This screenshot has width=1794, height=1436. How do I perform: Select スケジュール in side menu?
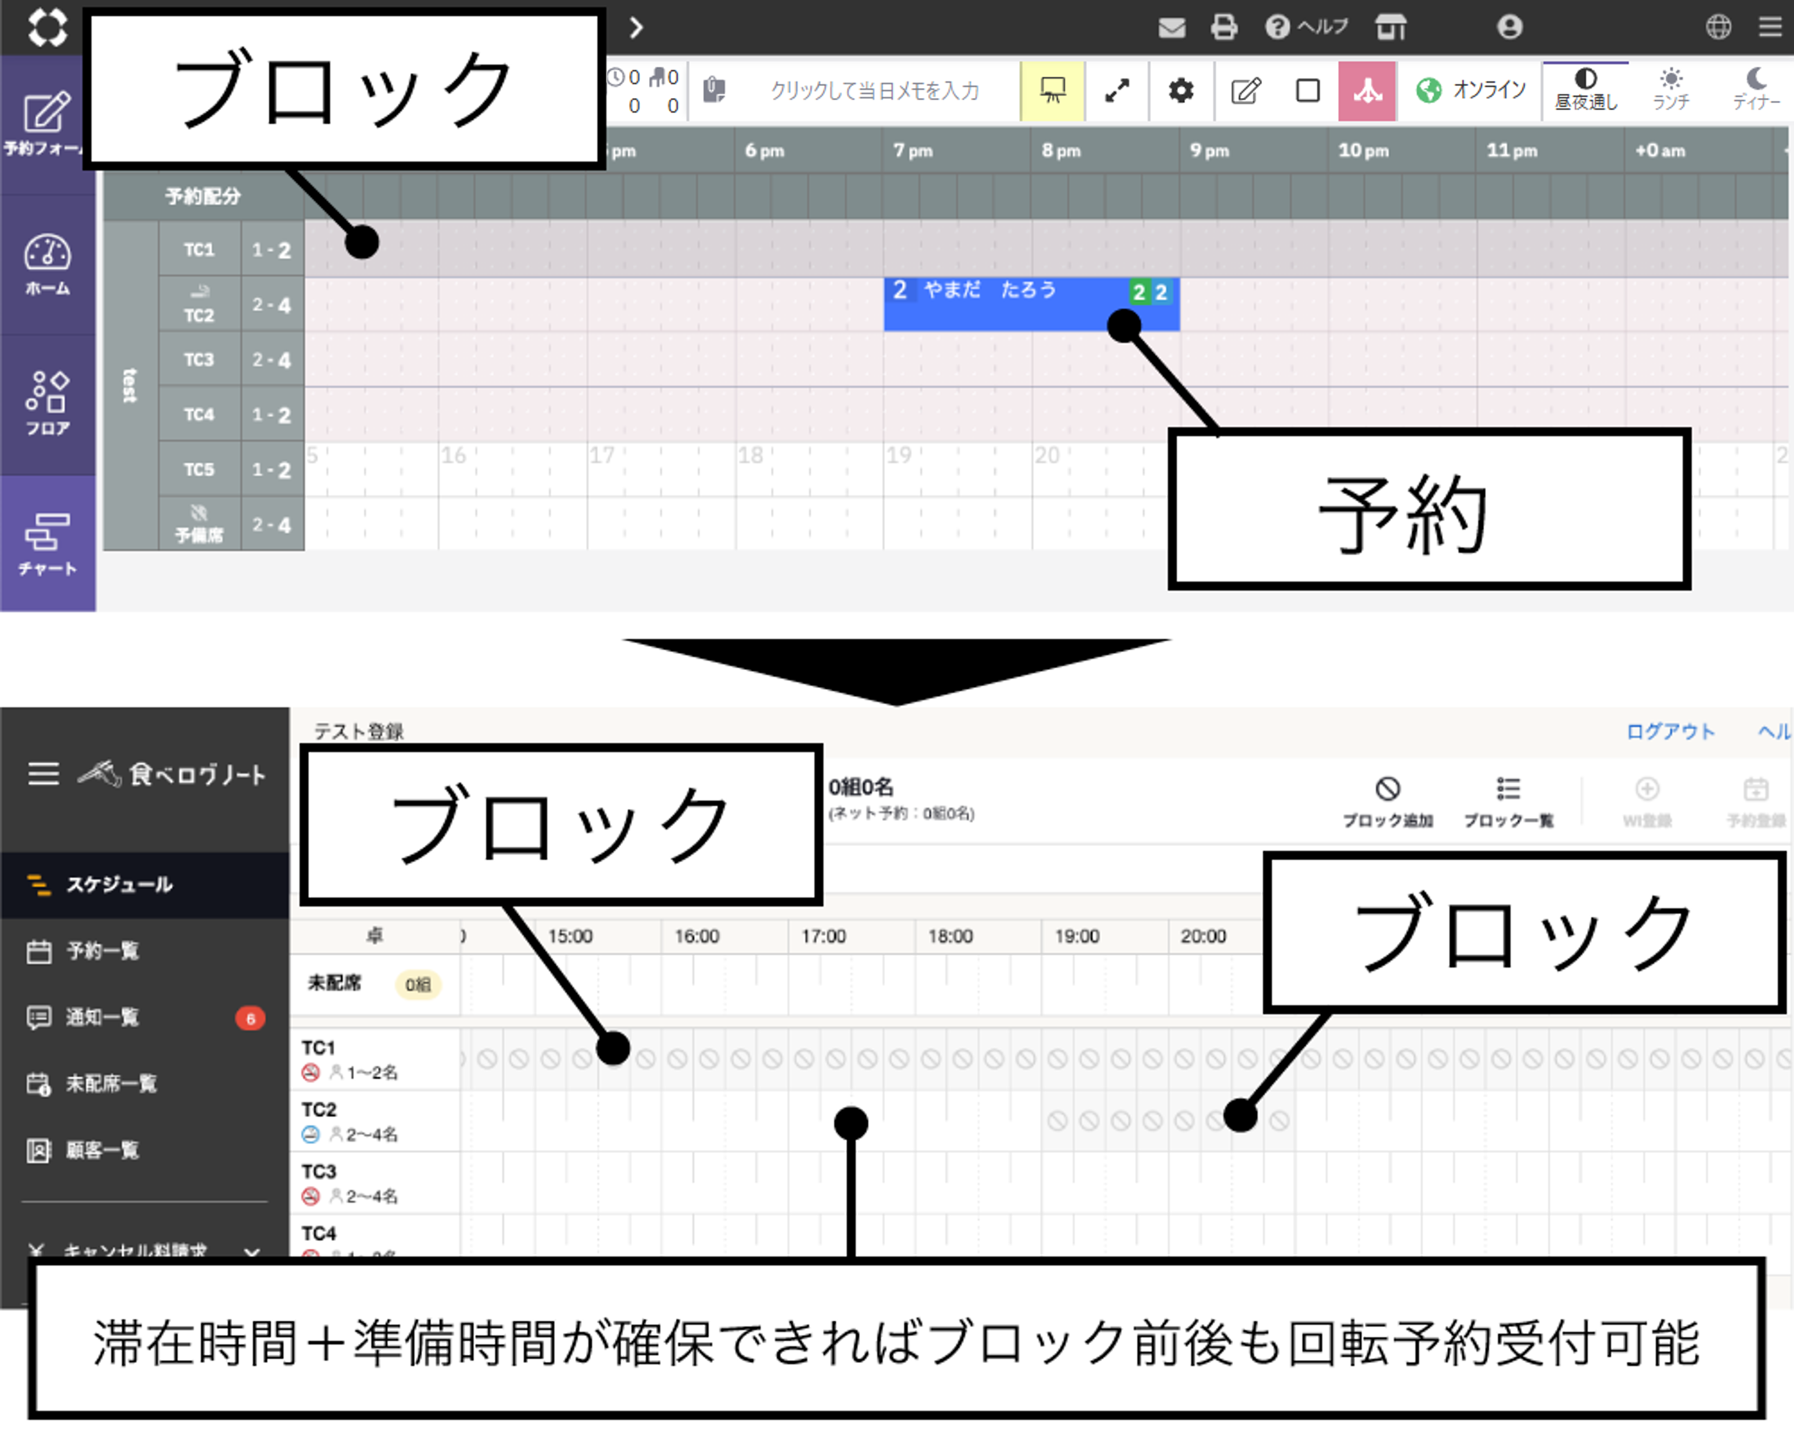(146, 885)
